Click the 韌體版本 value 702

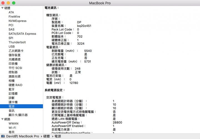(x=80, y=37)
